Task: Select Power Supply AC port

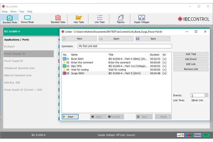Action: pos(29,54)
